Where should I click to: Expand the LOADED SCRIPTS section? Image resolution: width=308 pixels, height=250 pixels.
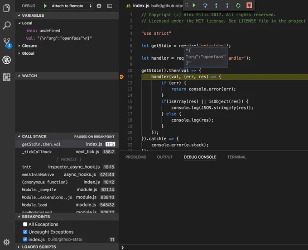[19, 247]
